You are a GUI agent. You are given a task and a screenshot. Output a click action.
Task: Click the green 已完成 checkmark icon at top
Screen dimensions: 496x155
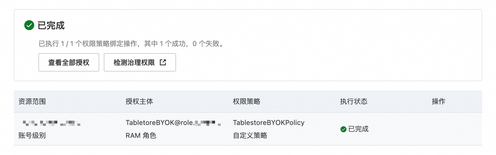point(29,25)
